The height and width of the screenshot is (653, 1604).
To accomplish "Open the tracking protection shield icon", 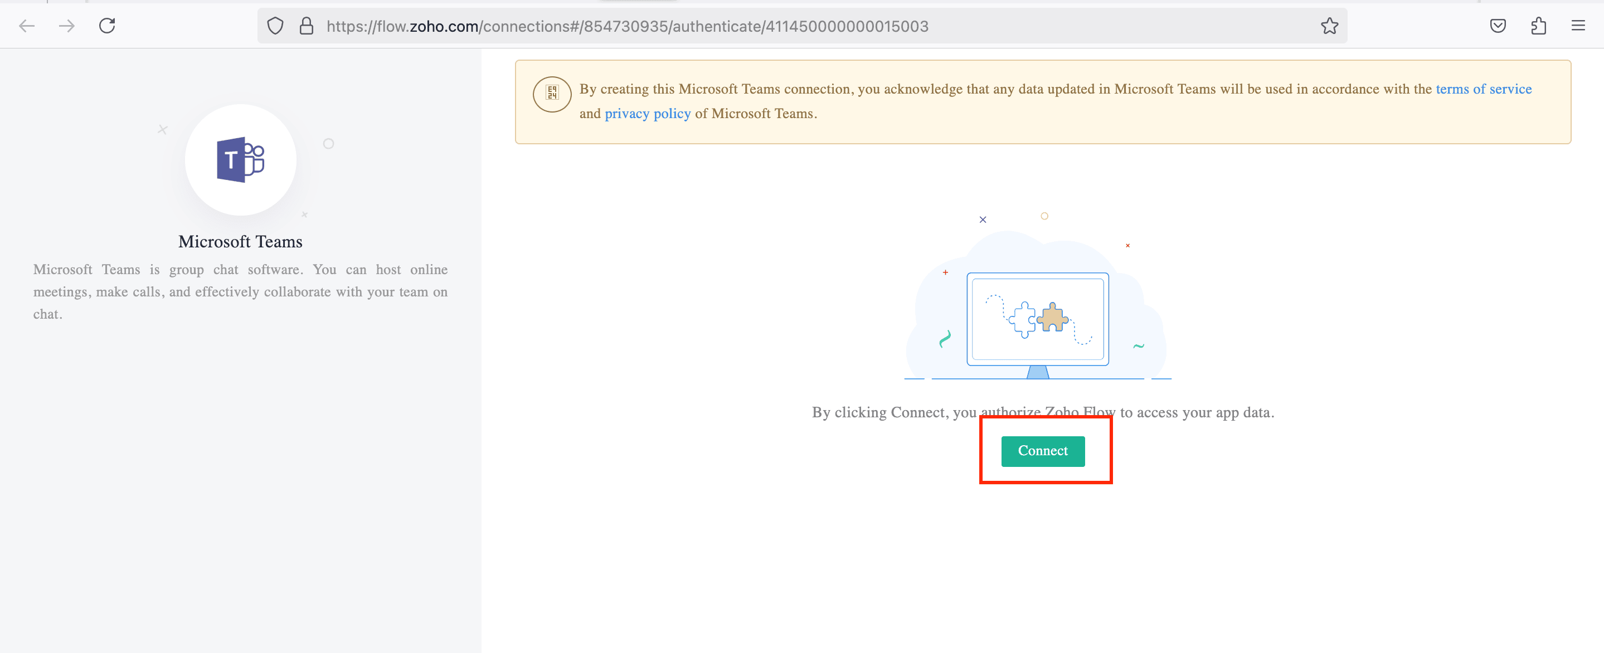I will 275,26.
